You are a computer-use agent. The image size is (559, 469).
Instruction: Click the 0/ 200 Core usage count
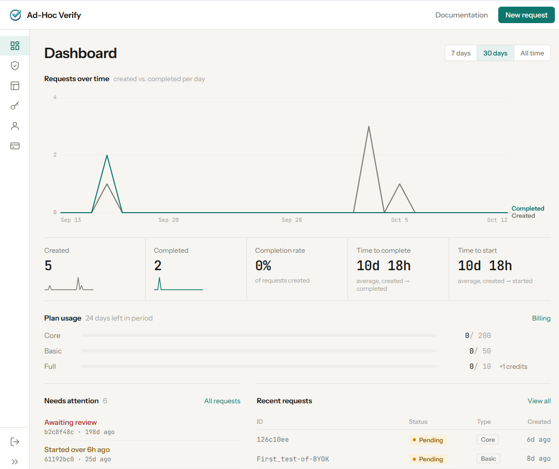(x=478, y=335)
